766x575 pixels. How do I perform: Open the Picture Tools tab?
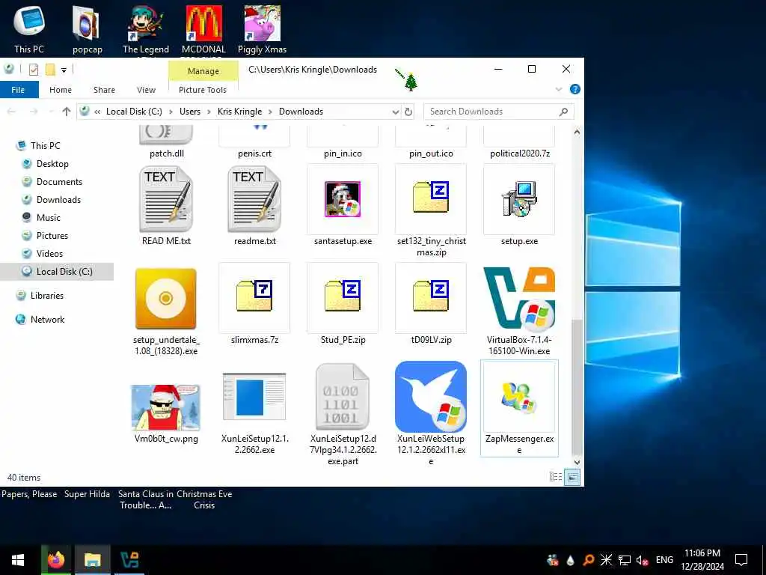pos(203,90)
